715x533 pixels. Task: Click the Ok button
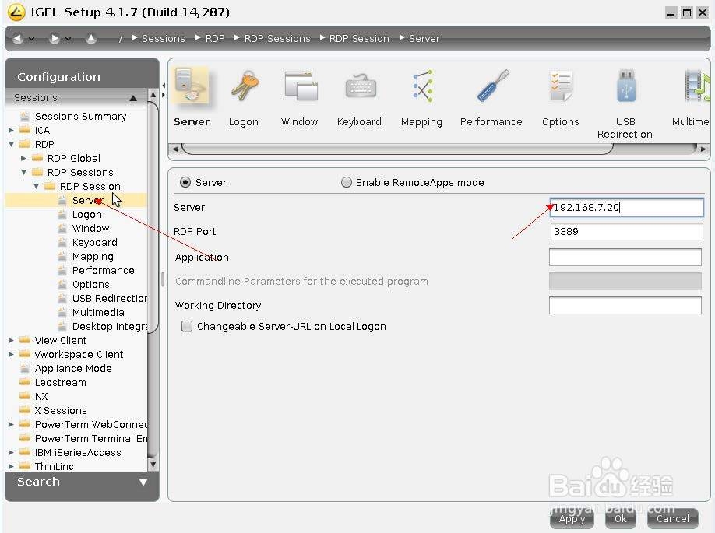pyautogui.click(x=620, y=518)
